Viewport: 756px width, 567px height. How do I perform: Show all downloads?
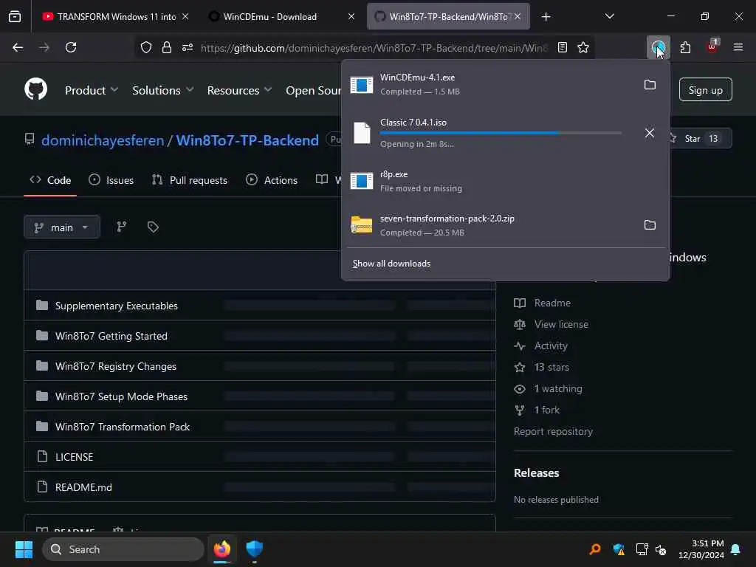391,264
